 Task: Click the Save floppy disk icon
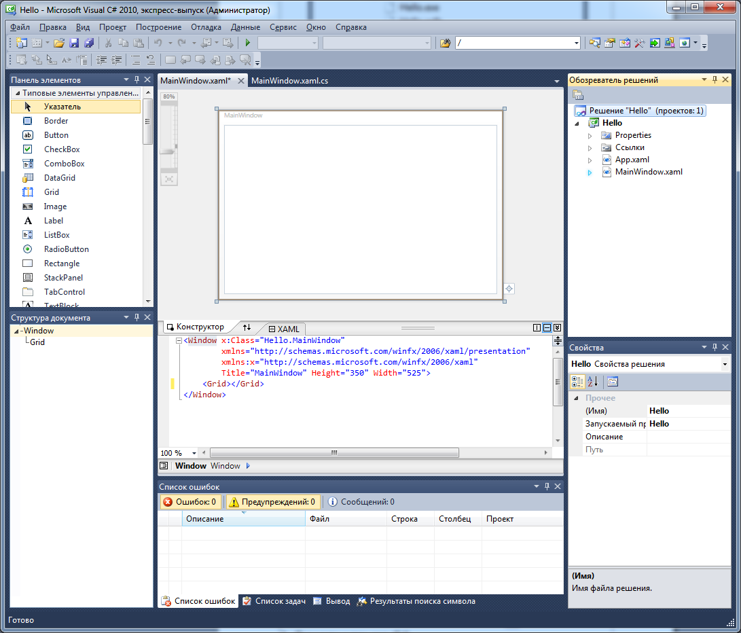tap(74, 43)
